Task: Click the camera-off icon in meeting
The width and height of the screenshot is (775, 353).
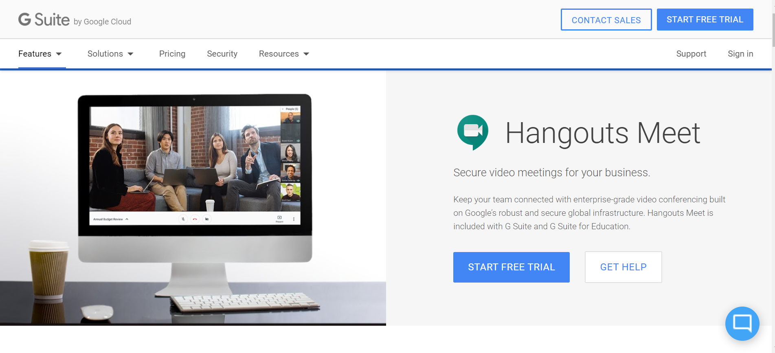Action: coord(207,219)
